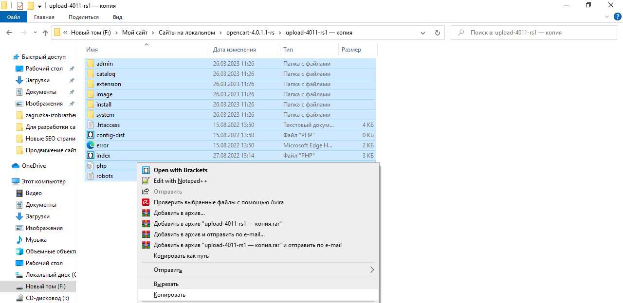623x303 pixels.
Task: Open the Вид ribbon tab
Action: tap(117, 17)
